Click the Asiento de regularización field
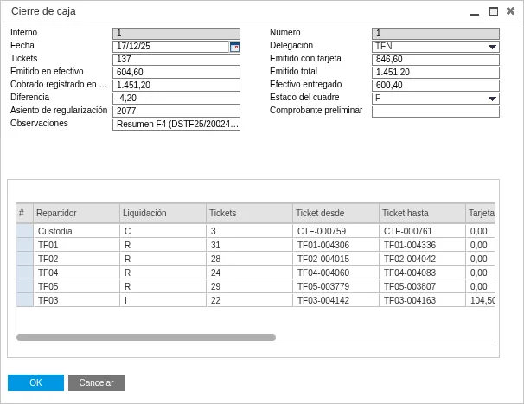Viewport: 524px width, 404px height. pos(176,112)
